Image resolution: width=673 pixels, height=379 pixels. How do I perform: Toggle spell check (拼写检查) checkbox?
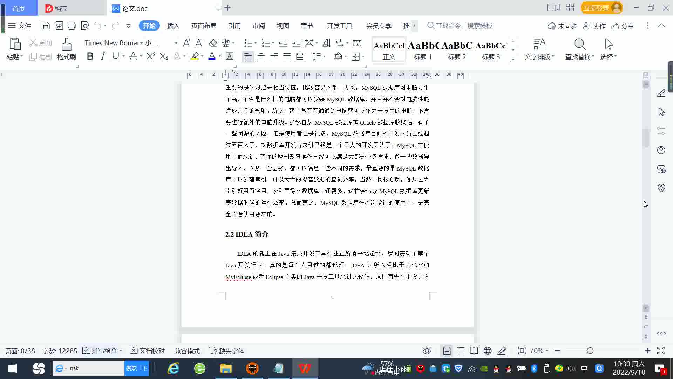tap(86, 351)
